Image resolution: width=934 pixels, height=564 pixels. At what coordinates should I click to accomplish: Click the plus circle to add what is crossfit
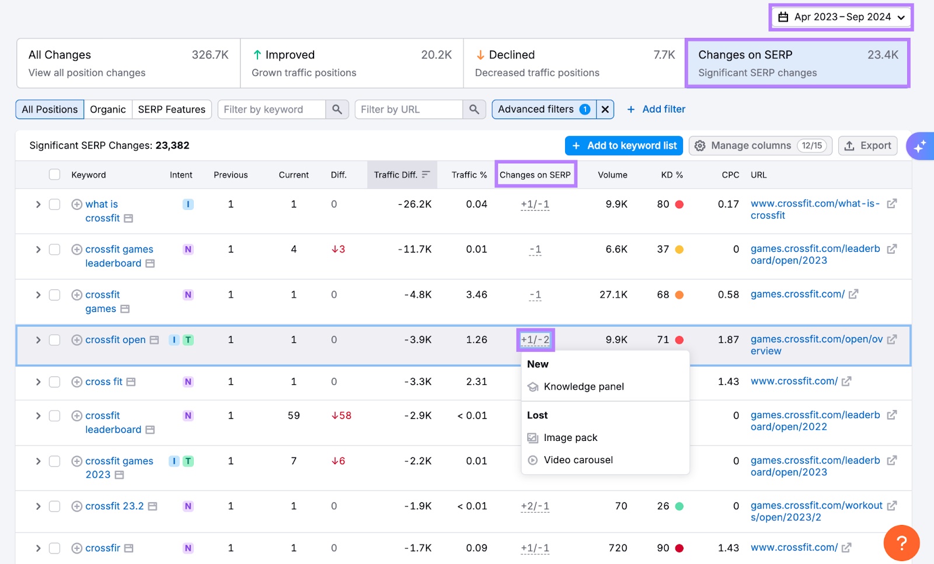pyautogui.click(x=76, y=204)
